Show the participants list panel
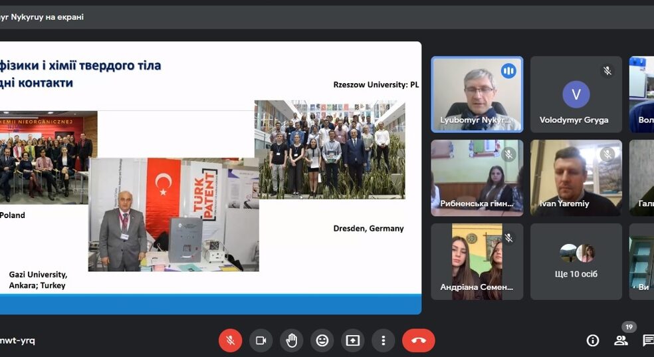 [x=621, y=340]
